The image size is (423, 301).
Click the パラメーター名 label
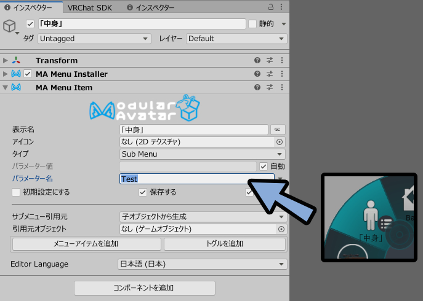click(33, 179)
